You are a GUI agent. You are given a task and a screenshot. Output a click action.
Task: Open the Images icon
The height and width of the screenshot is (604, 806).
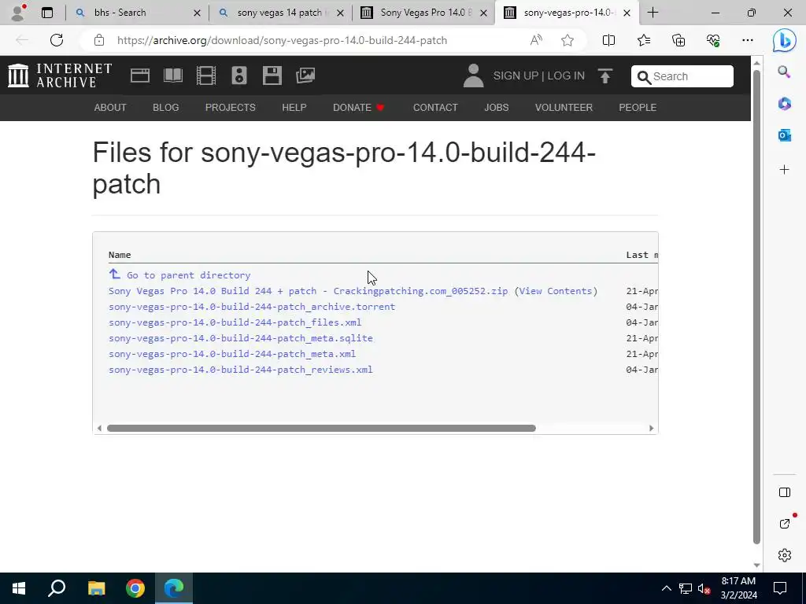click(305, 75)
